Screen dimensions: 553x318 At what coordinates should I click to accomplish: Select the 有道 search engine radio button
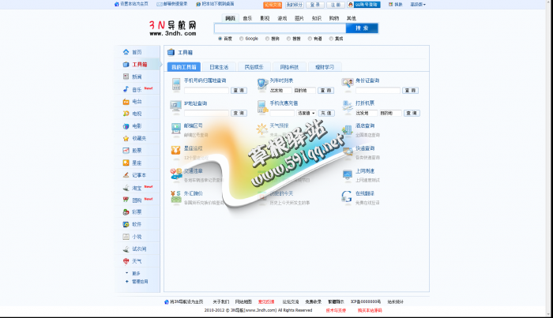[310, 39]
